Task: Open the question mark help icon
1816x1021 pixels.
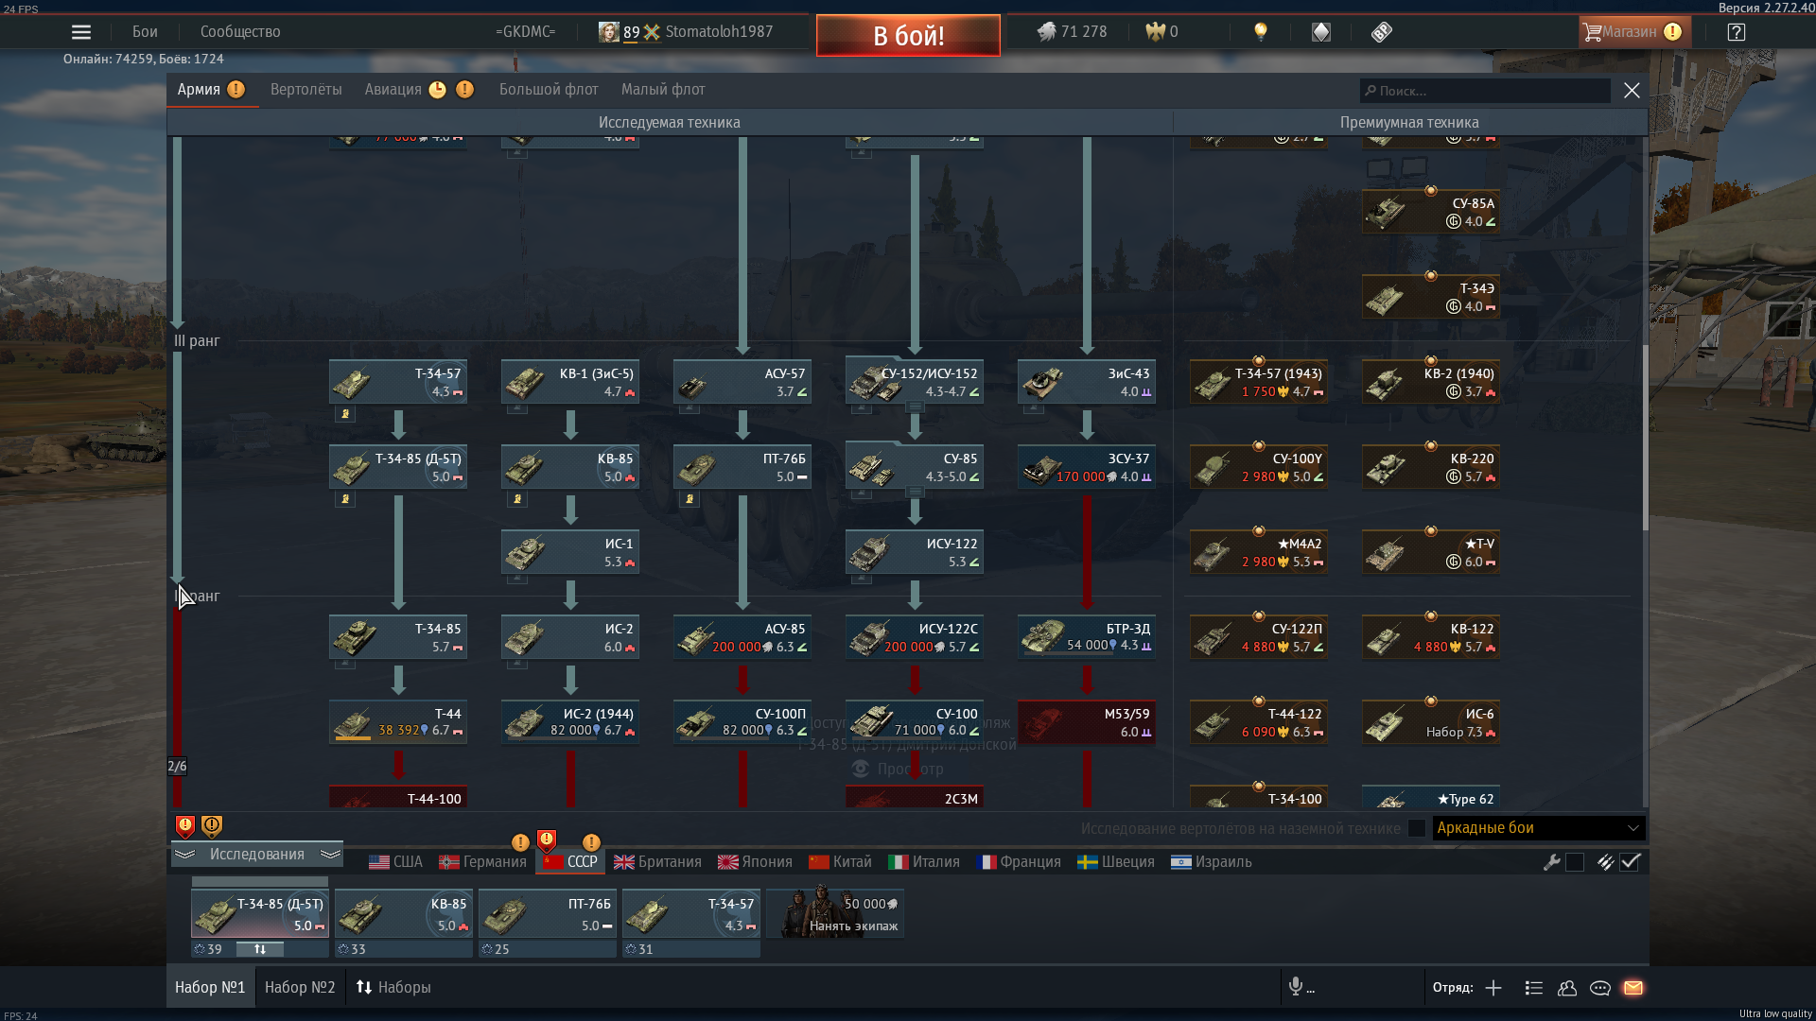Action: [1737, 32]
